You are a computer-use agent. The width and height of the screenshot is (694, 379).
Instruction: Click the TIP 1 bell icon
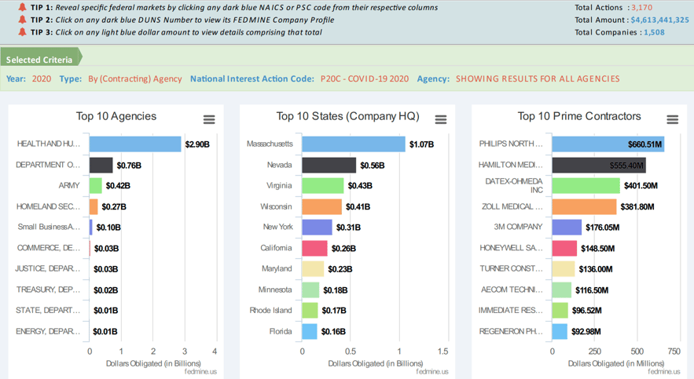[22, 7]
